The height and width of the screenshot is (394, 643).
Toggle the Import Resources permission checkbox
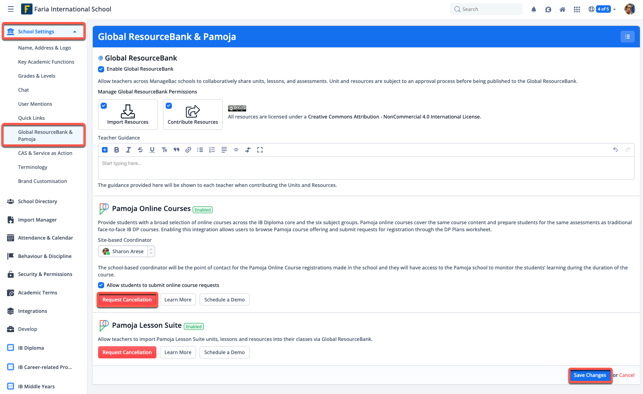pyautogui.click(x=104, y=106)
